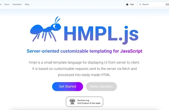The height and width of the screenshot is (110, 169).
Task: Click the ⌘K shortcut badge
Action: pos(167,5)
